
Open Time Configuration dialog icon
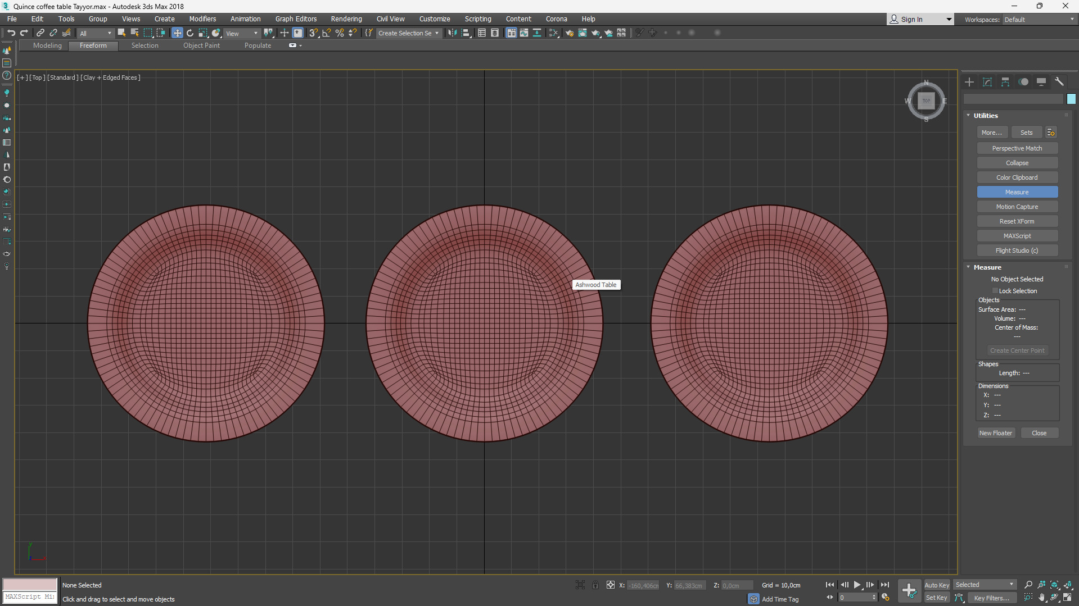click(x=886, y=598)
